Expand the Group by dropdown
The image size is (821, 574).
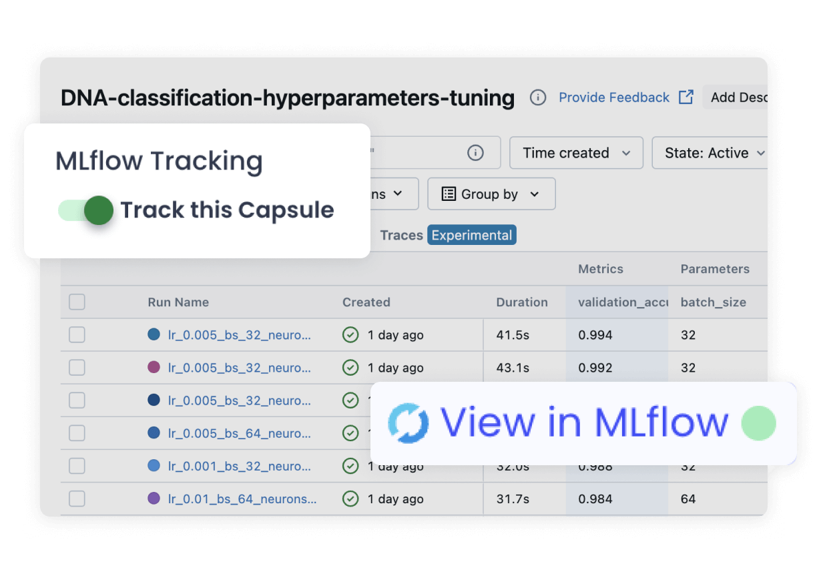(x=491, y=194)
